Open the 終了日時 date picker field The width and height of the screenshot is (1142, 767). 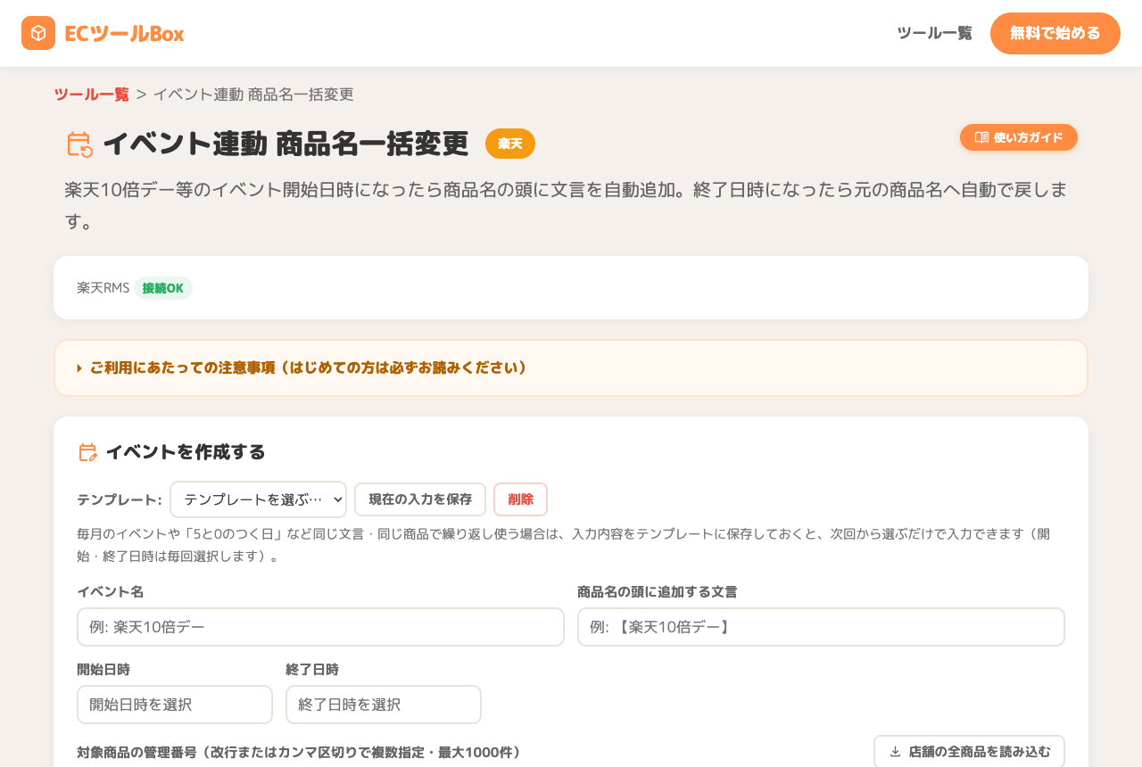[384, 705]
